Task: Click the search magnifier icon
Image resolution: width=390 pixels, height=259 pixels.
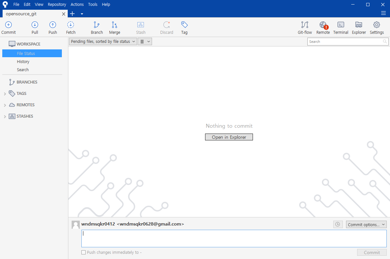Action: coord(385,42)
